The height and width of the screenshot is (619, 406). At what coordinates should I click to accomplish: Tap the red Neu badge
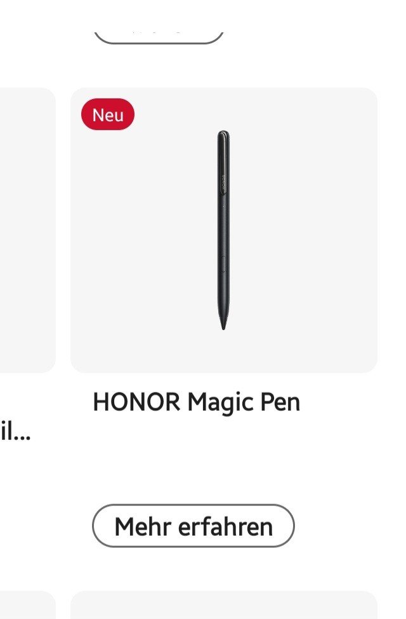pyautogui.click(x=108, y=114)
